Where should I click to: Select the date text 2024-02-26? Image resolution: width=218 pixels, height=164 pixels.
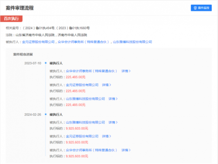[x=33, y=114]
